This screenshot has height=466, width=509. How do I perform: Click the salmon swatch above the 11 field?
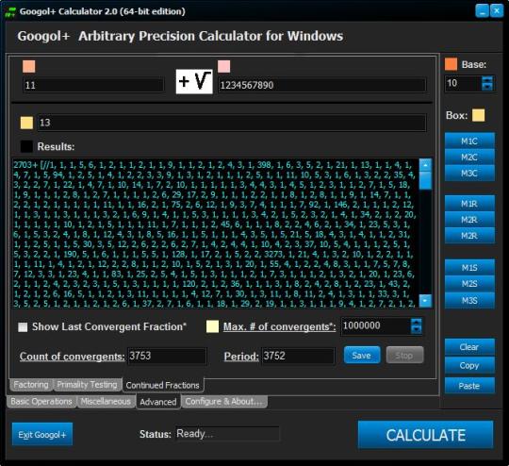click(29, 66)
